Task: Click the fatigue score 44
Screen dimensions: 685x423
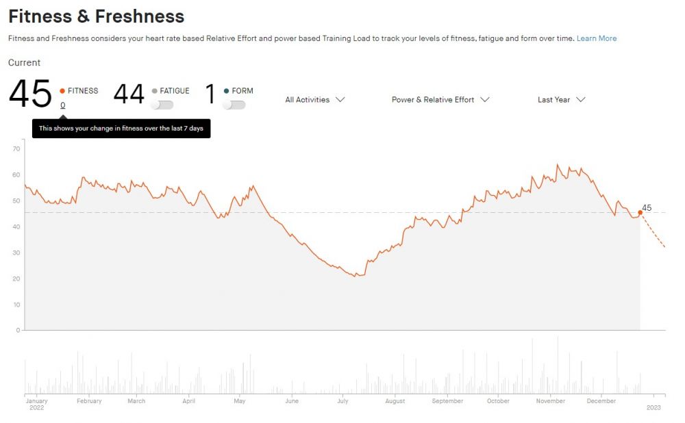Action: tap(129, 94)
